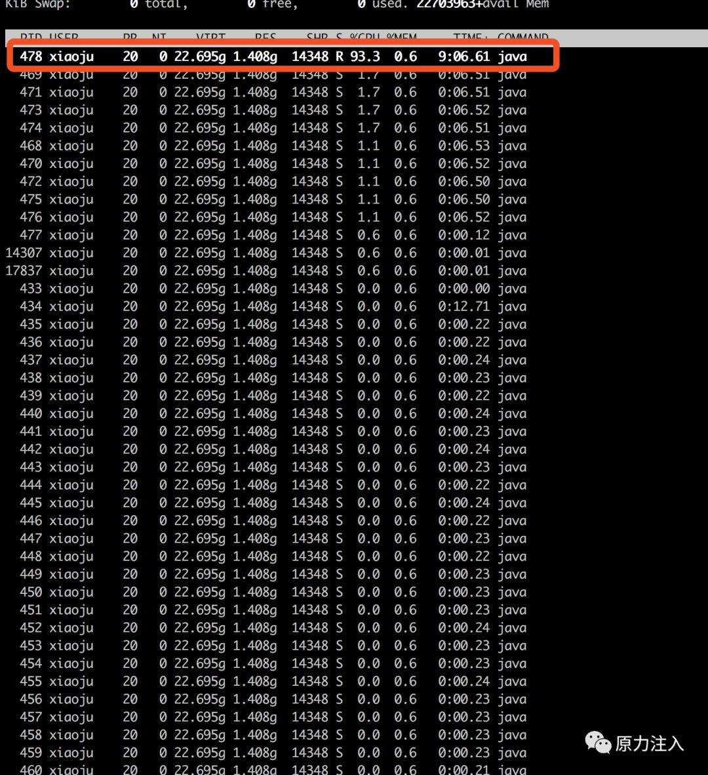Click the java command of PID 459

tap(512, 753)
